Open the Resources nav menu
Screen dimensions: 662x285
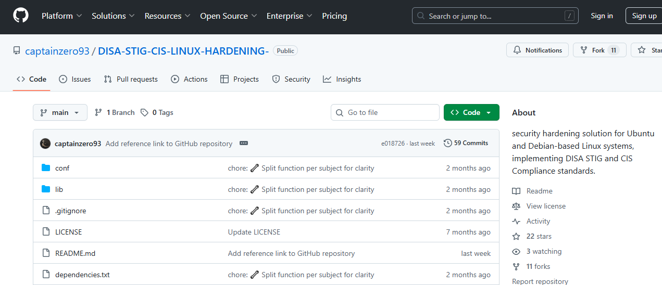(167, 16)
